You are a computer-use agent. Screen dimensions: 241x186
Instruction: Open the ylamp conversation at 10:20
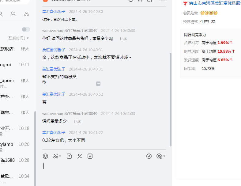[x=15, y=146]
